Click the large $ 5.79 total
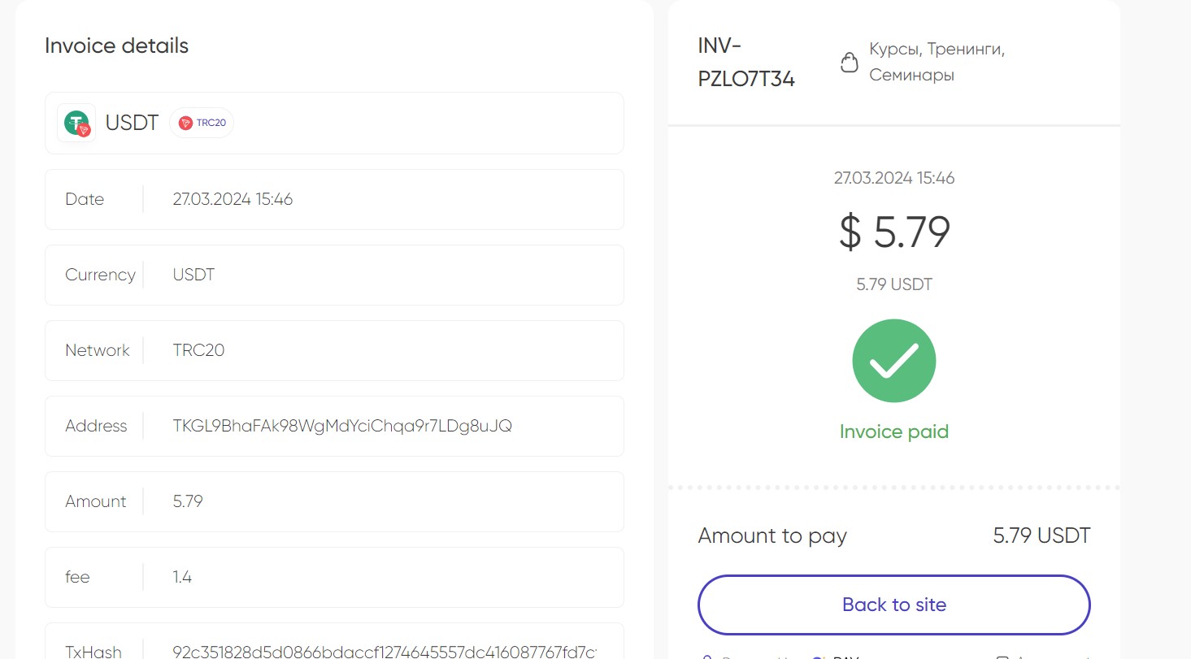 [x=894, y=232]
